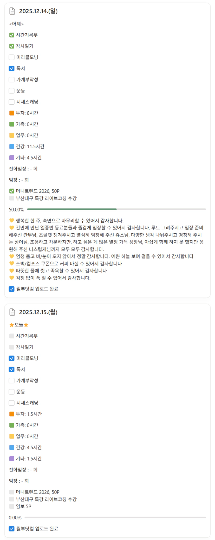
Task: Click the 임보 5P task item
Action: 23,506
